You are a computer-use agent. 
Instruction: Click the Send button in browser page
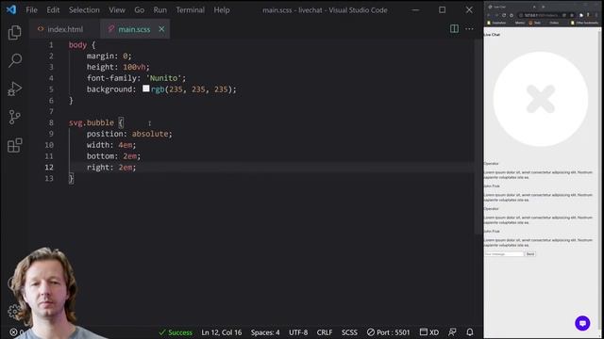tap(530, 254)
